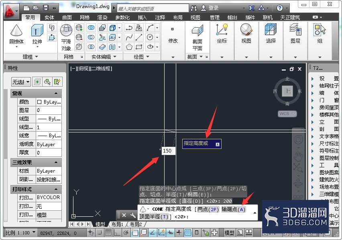Click the polygon draw tool icon
342x240 pixels.
point(129,47)
